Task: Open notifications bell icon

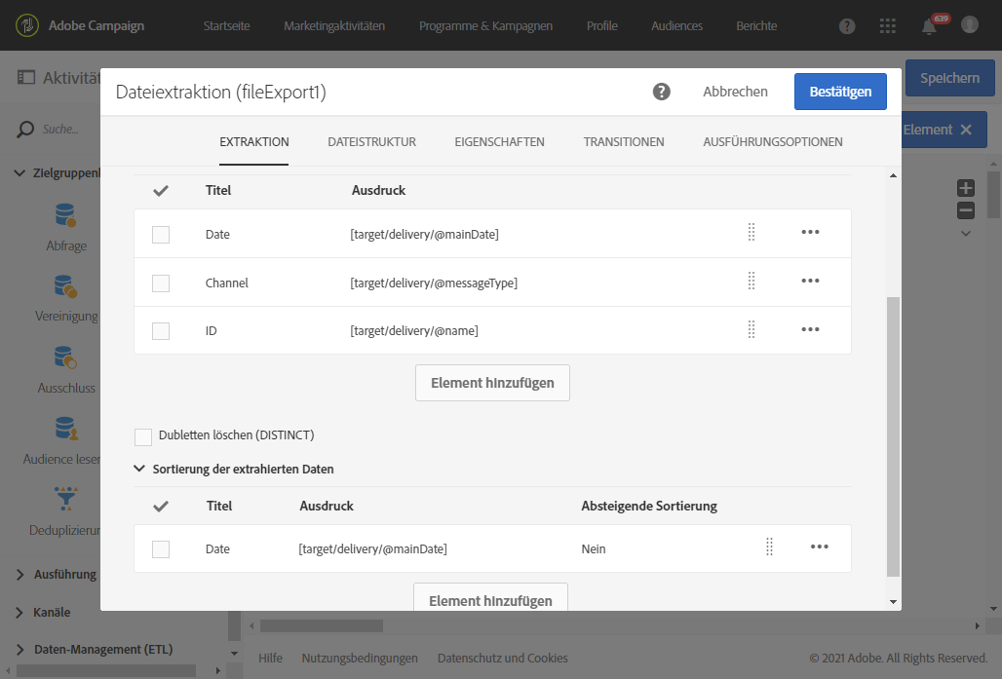Action: 929,26
